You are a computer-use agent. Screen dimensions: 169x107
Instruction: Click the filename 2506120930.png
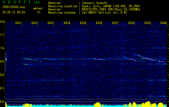14,7
